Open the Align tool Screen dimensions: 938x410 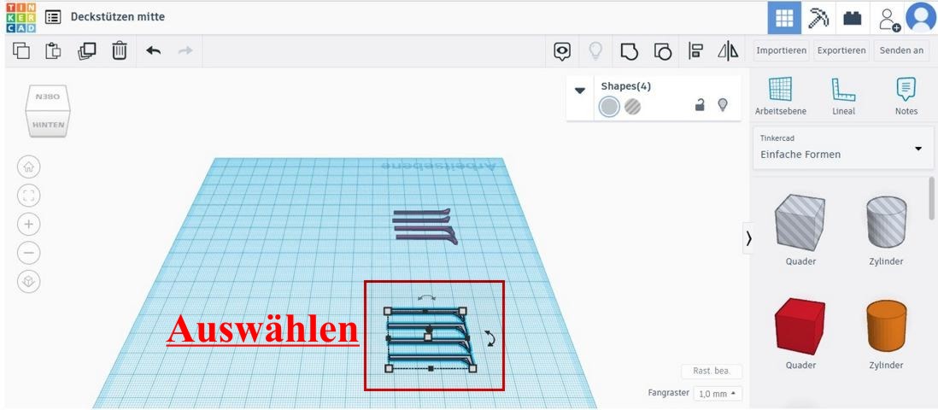696,51
